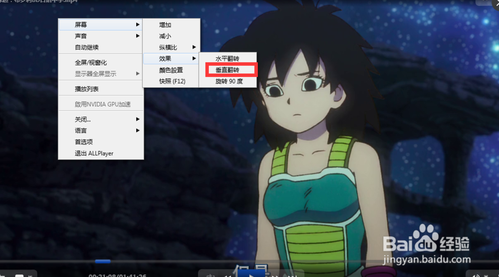The width and height of the screenshot is (499, 277).
Task: Expand the 关闭... submenu
Action: (x=101, y=119)
